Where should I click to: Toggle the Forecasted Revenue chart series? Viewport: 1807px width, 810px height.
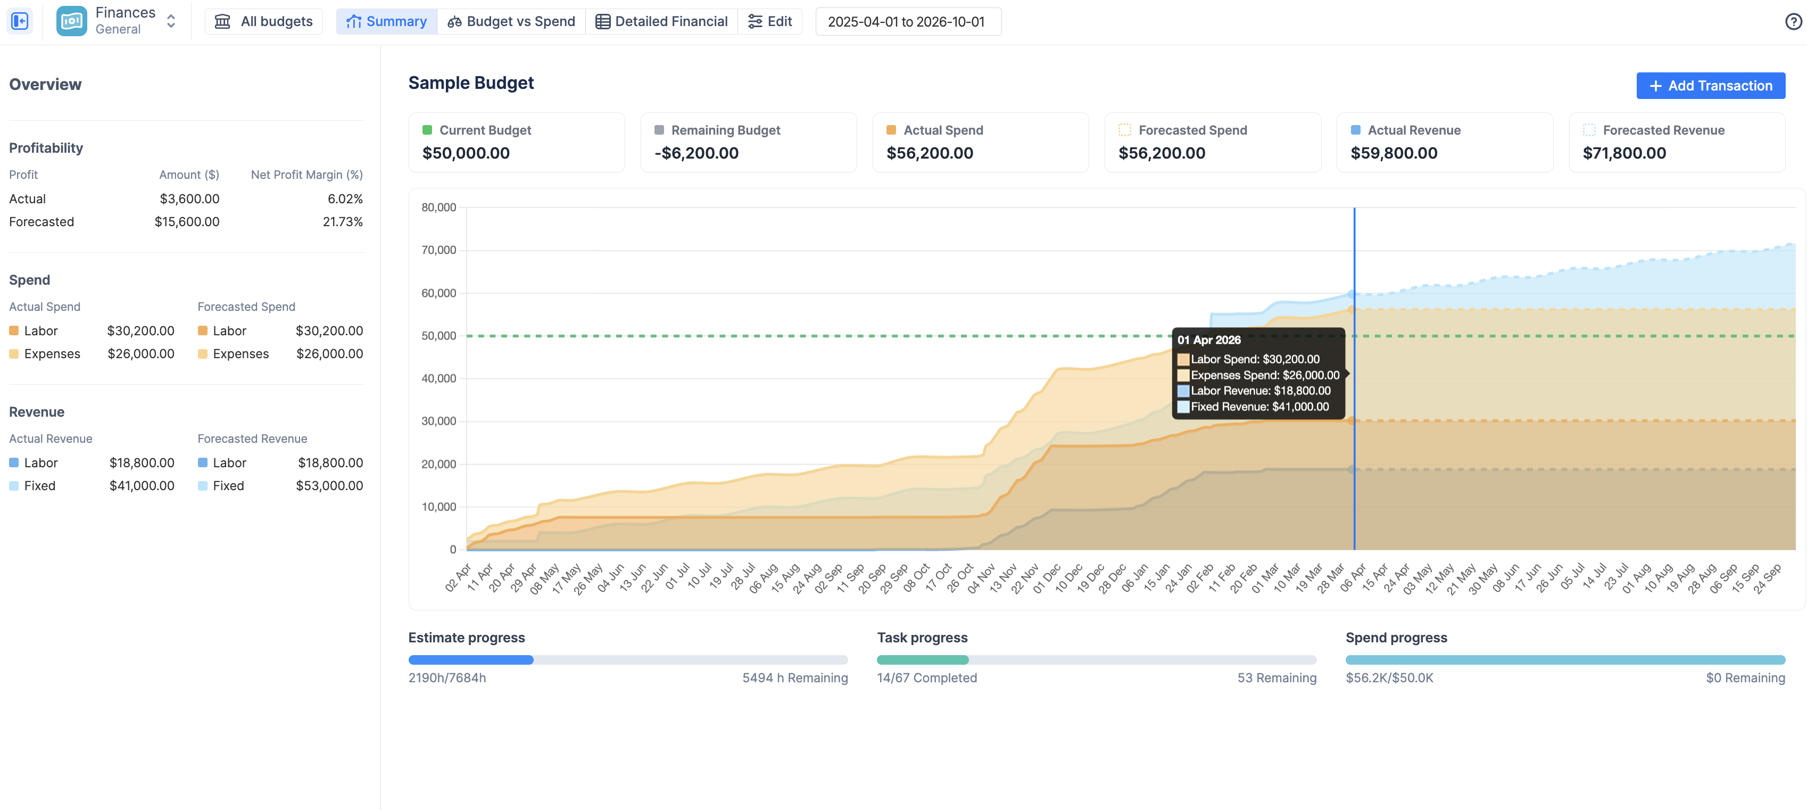tap(1589, 130)
